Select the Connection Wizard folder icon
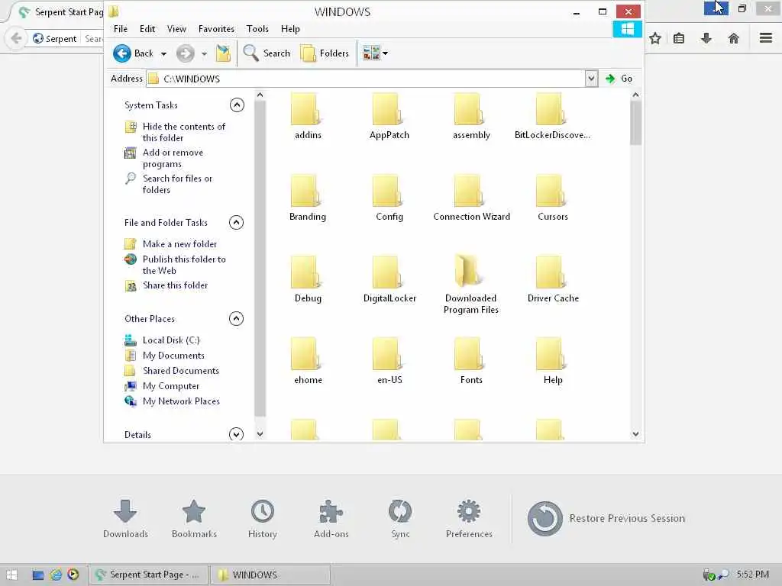782x586 pixels. (x=470, y=191)
